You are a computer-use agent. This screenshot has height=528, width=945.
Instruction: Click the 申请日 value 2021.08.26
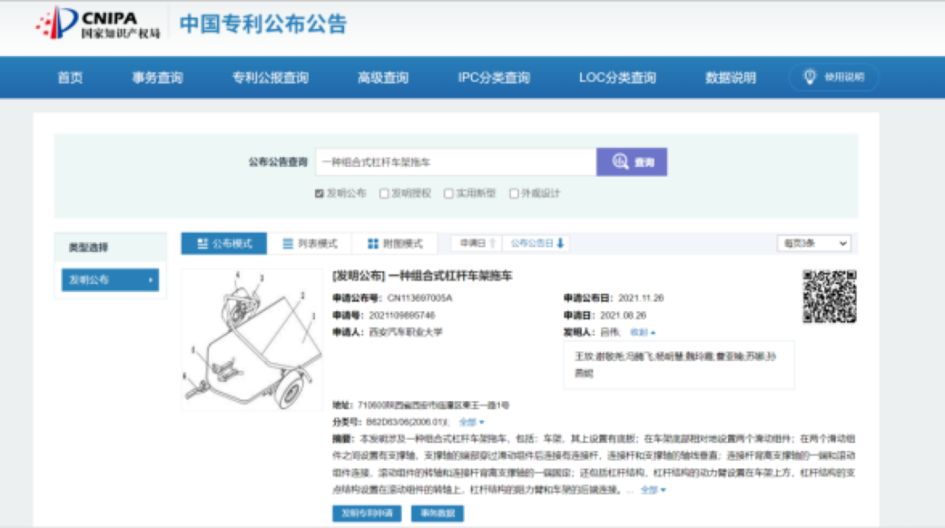pos(623,315)
